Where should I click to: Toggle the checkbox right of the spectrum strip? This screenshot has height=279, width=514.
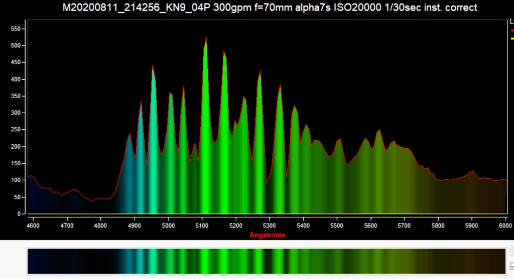click(x=511, y=265)
